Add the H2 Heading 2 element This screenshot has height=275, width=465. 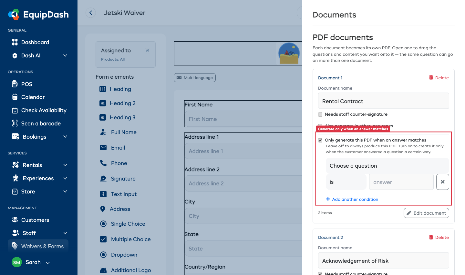tap(118, 103)
